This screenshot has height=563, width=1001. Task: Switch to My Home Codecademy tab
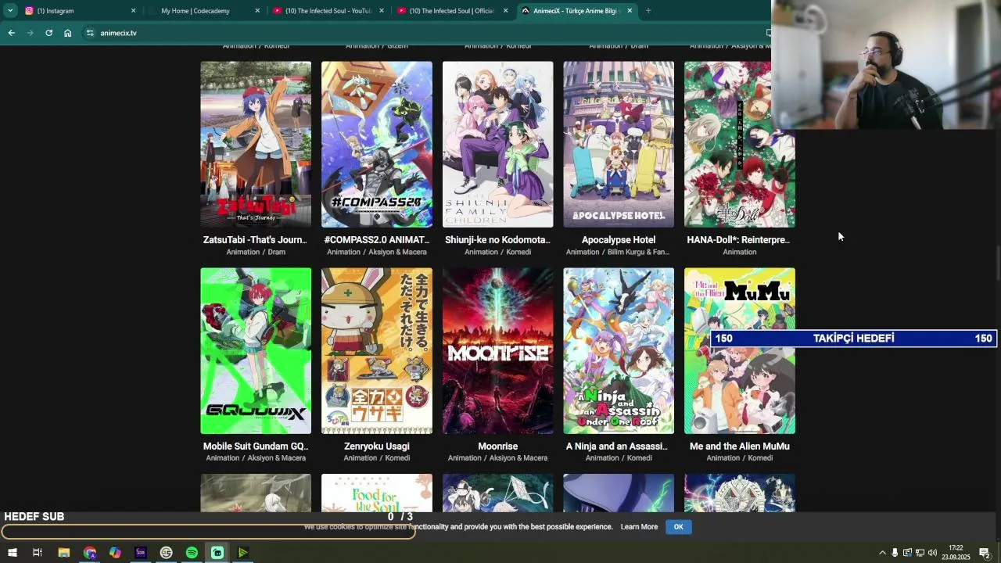(203, 11)
